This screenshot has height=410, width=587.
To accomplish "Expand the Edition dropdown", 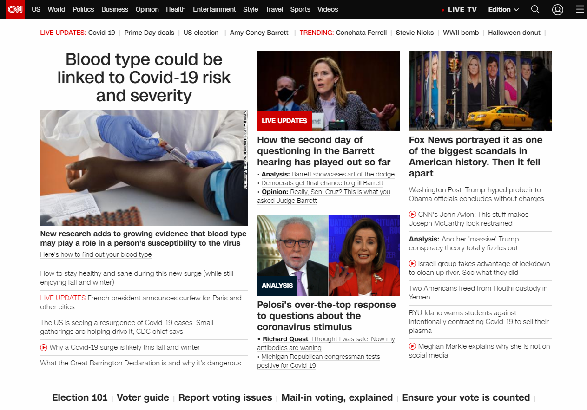I will coord(503,9).
